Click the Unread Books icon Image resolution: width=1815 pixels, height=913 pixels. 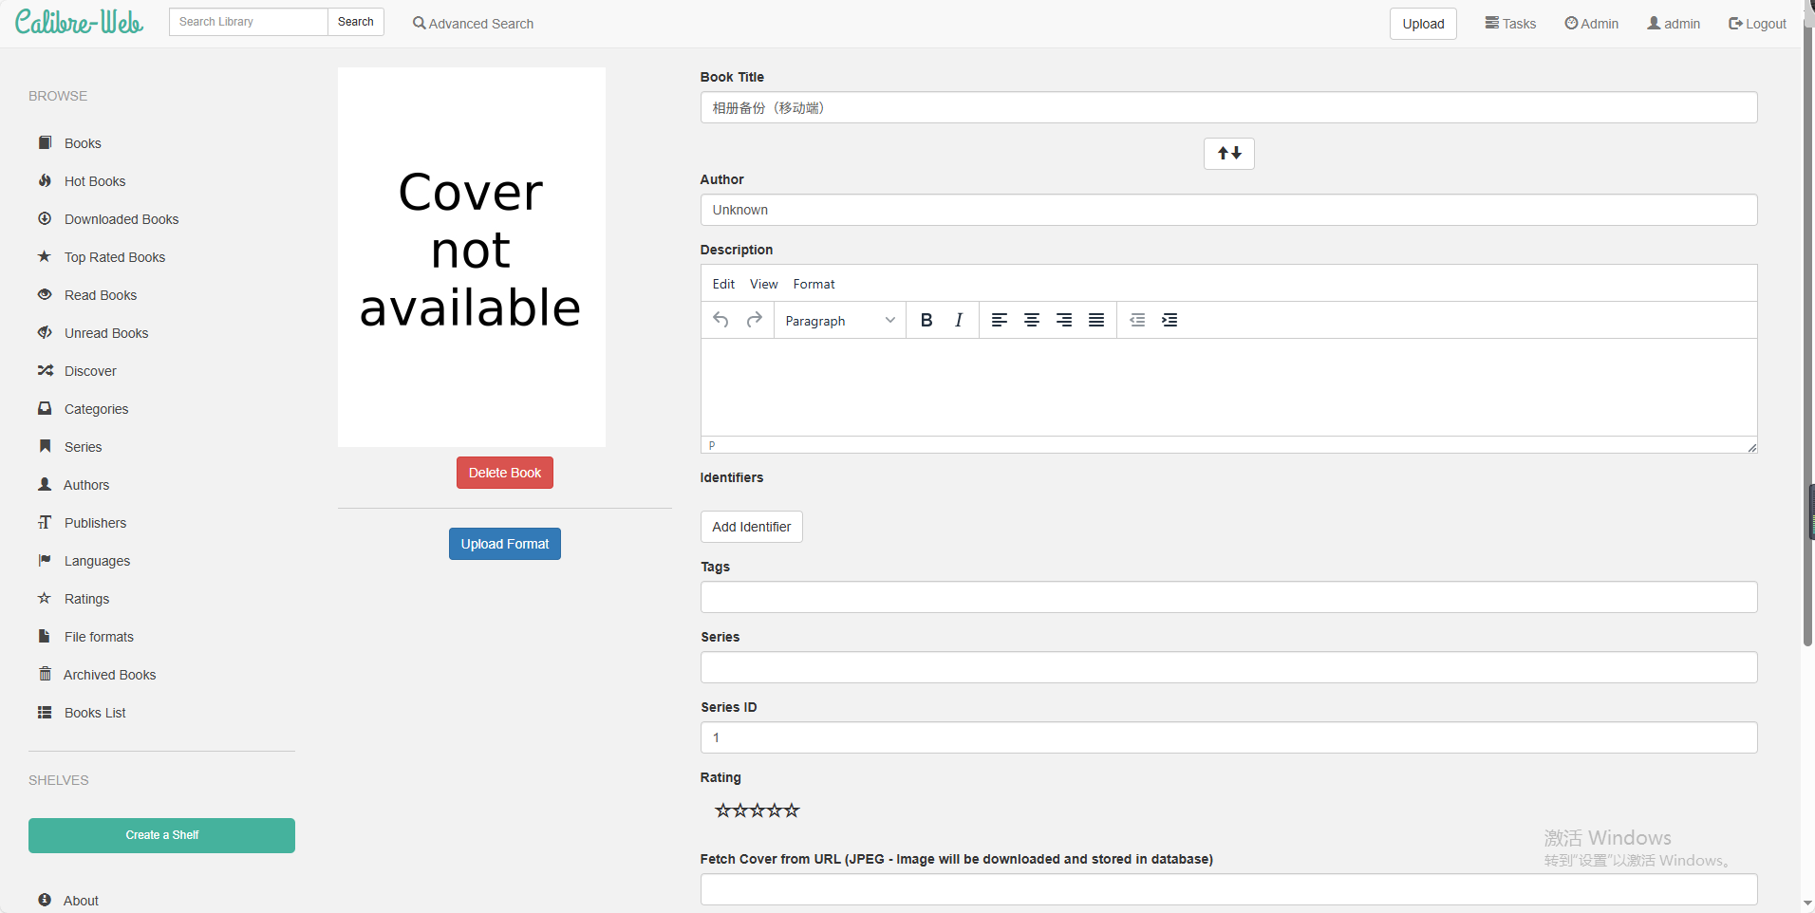[x=45, y=332]
